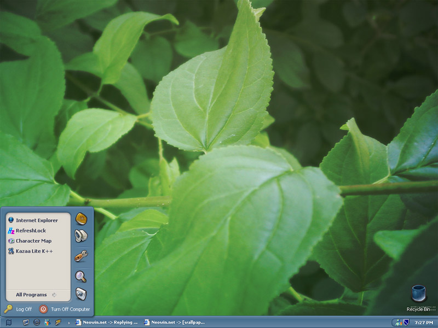Click MSN Messenger tray icon

[x=399, y=323]
